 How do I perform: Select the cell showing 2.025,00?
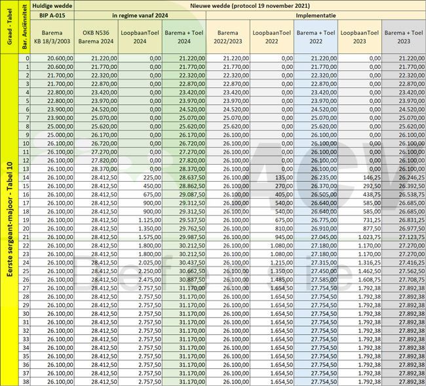click(140, 263)
